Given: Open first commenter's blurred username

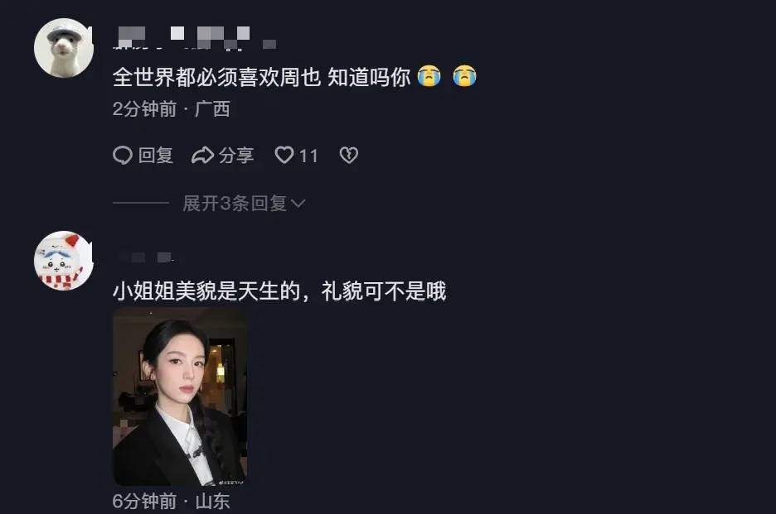Looking at the screenshot, I should point(196,37).
